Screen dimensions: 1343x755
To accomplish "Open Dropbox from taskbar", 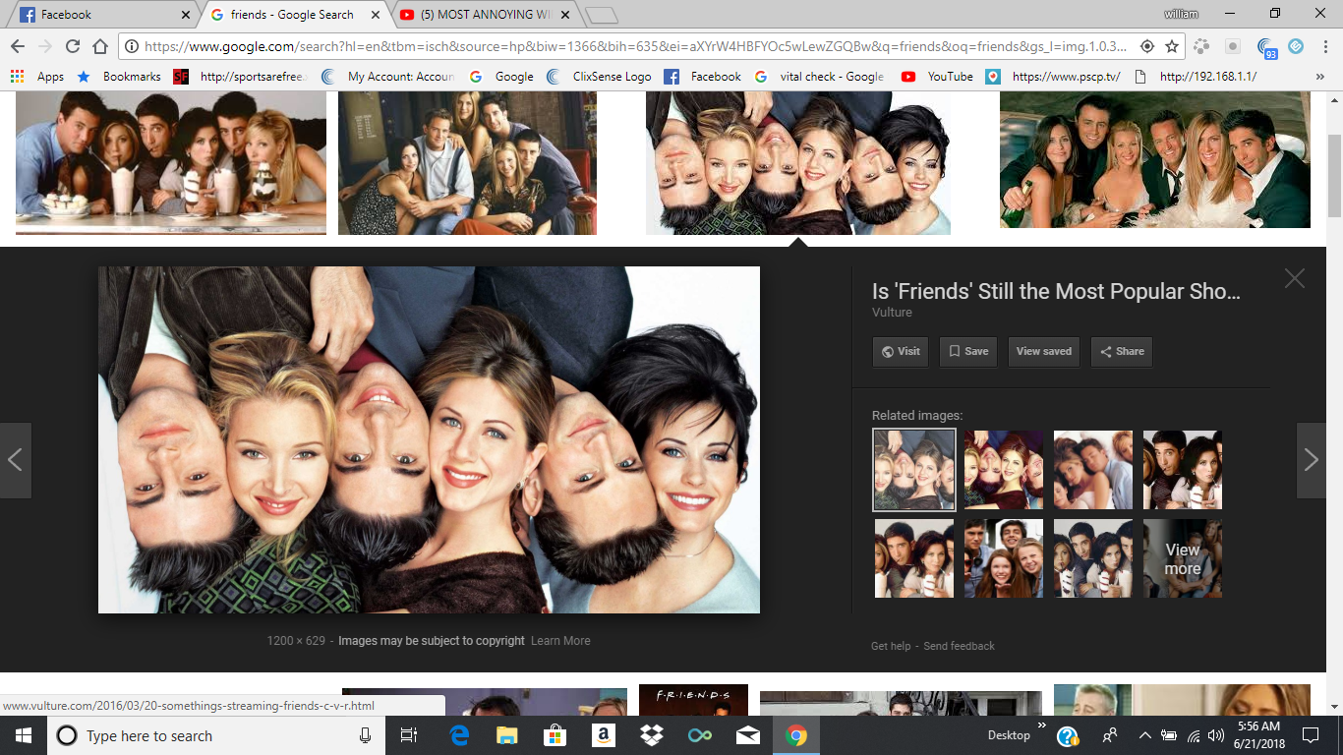I will 651,735.
